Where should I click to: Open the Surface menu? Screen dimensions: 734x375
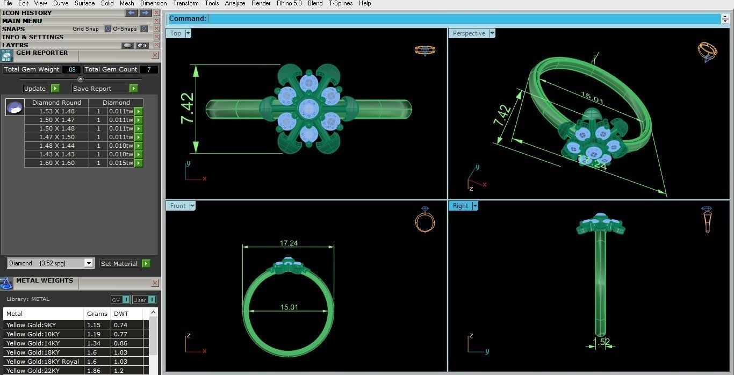(85, 3)
